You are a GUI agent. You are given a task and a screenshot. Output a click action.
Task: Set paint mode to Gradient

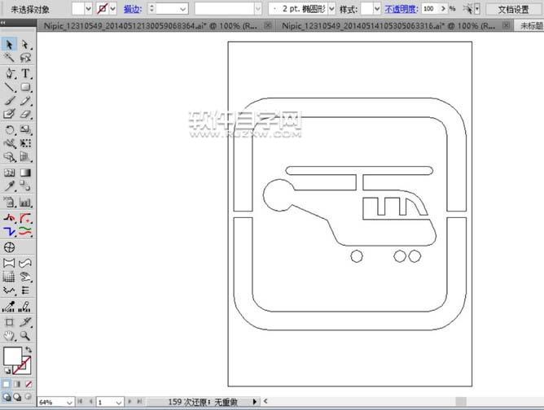click(x=17, y=384)
